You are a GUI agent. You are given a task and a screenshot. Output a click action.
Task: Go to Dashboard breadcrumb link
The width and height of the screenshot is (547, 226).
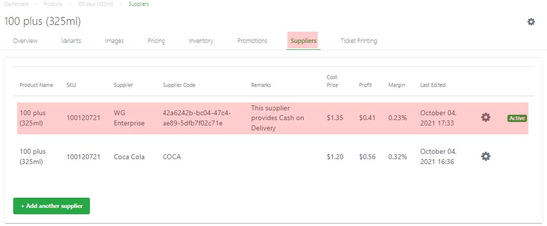tap(16, 4)
